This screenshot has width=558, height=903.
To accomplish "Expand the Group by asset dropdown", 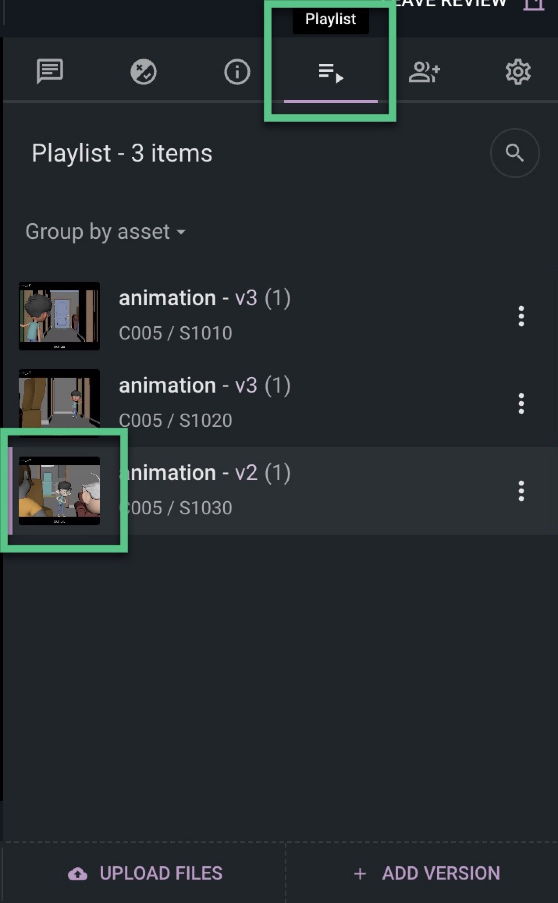I will pyautogui.click(x=105, y=232).
